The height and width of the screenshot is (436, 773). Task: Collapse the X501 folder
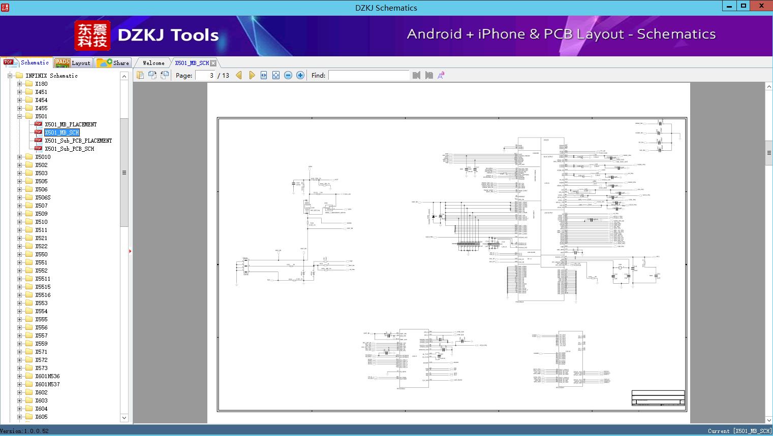coord(20,116)
